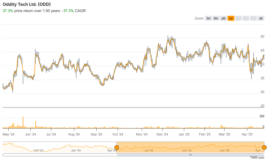Click the Feb '25 axis label
Viewport: 267px width, 160px height.
point(205,134)
